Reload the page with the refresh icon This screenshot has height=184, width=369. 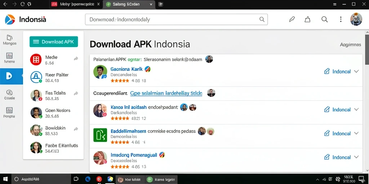[x=23, y=4]
